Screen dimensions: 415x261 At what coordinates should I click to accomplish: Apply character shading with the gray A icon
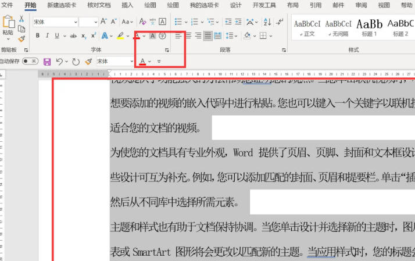(x=152, y=35)
